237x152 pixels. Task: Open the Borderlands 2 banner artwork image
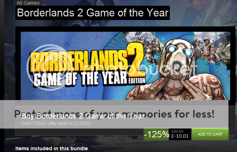125,66
